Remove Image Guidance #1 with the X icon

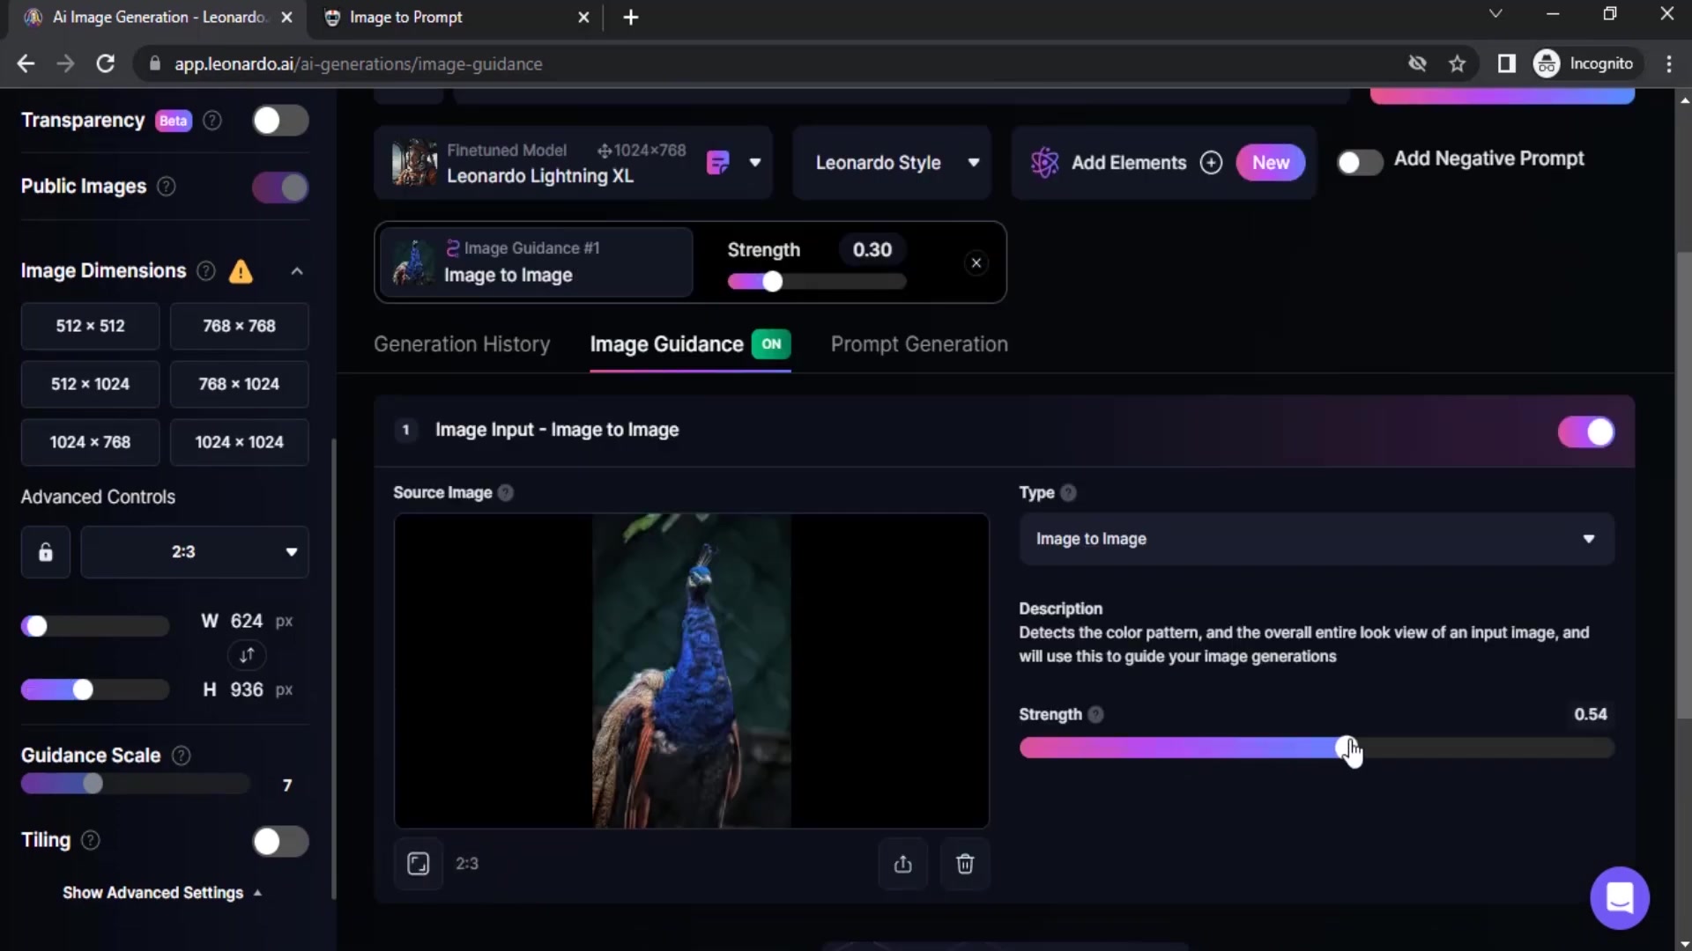pyautogui.click(x=976, y=263)
